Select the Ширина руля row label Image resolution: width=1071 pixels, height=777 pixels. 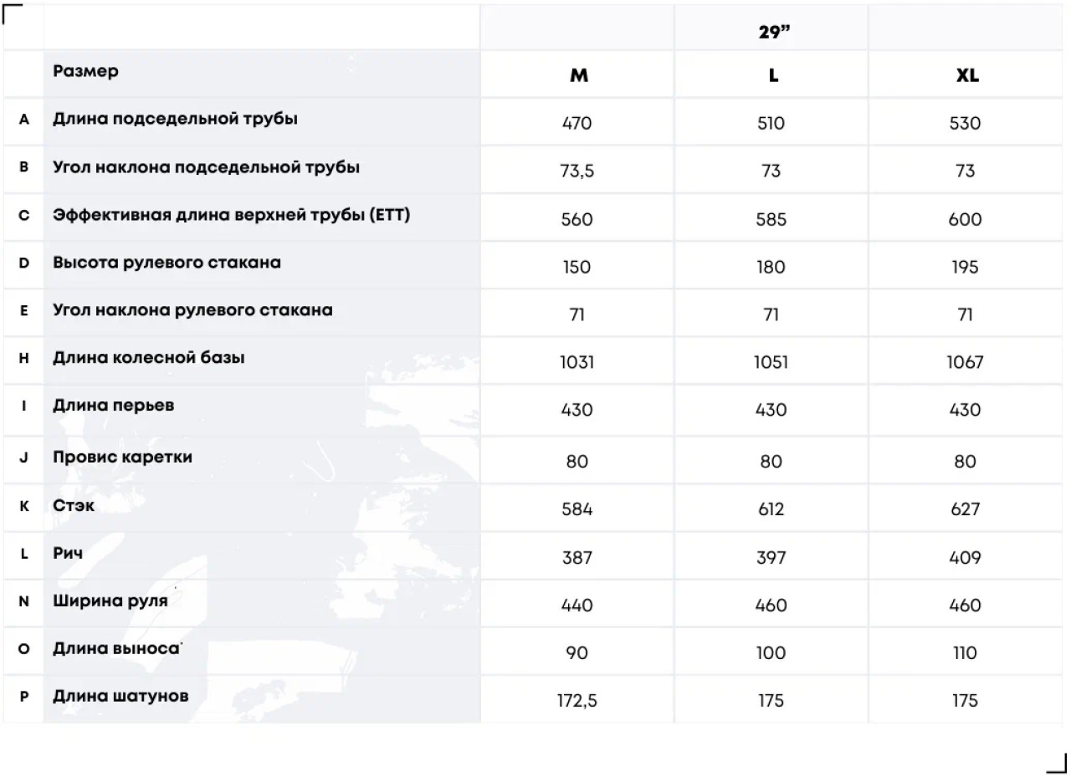point(110,601)
